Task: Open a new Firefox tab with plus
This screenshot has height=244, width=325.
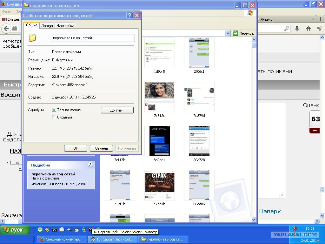Action: click(x=321, y=19)
